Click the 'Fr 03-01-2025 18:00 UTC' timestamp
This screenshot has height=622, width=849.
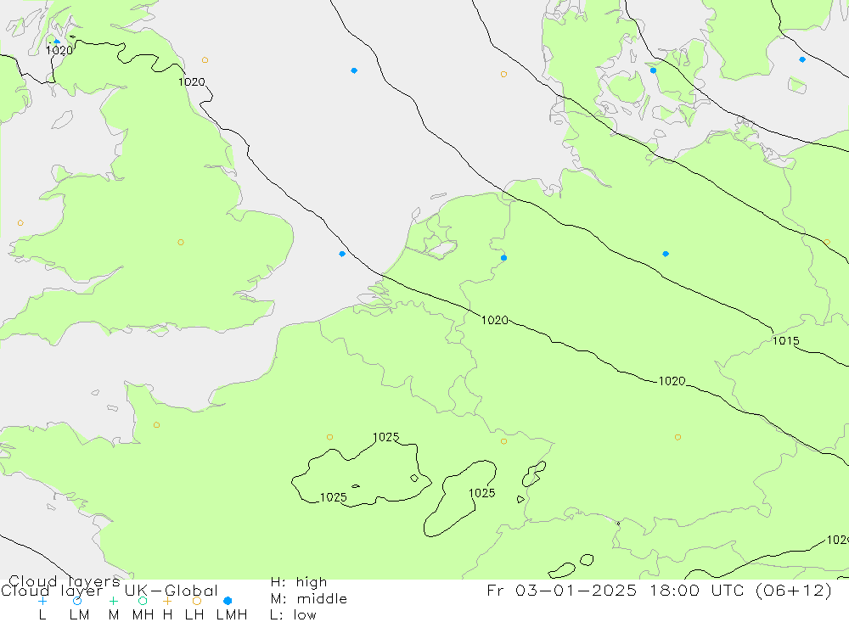[x=618, y=590]
